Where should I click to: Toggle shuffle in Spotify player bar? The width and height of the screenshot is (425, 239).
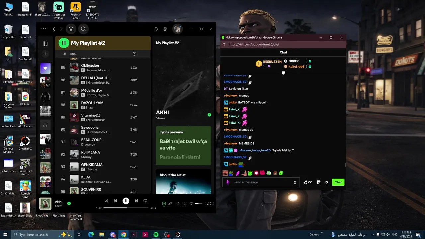(106, 201)
